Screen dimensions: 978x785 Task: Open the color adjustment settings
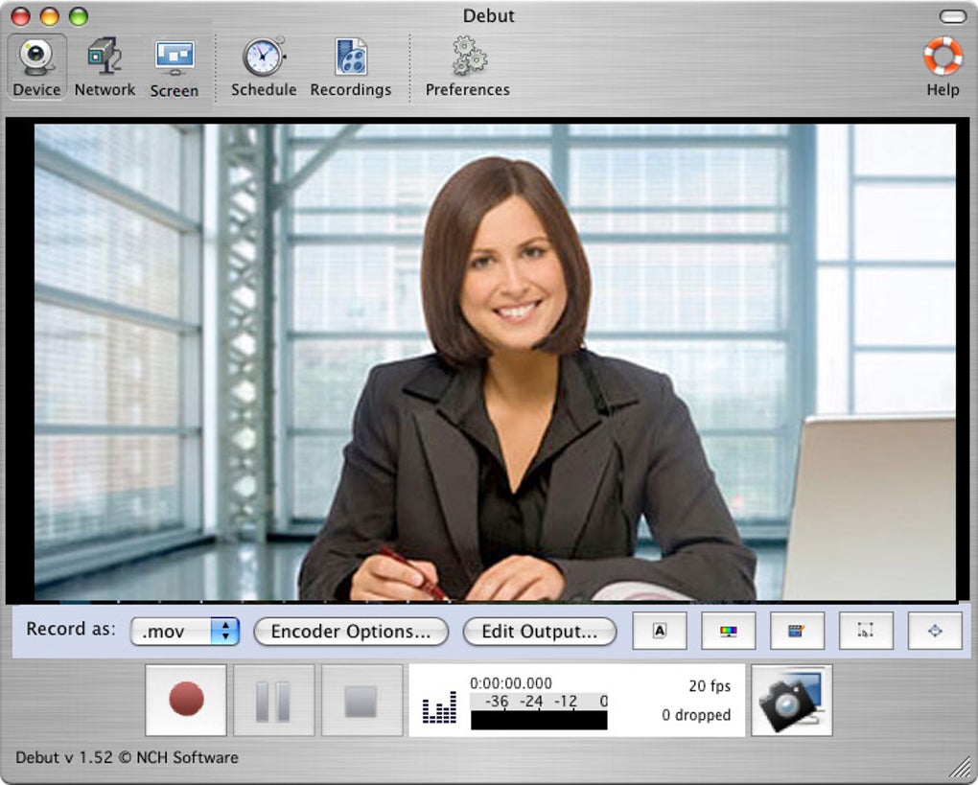728,630
